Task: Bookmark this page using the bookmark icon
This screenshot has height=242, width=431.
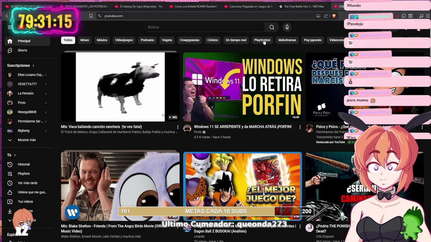Action: click(x=91, y=16)
